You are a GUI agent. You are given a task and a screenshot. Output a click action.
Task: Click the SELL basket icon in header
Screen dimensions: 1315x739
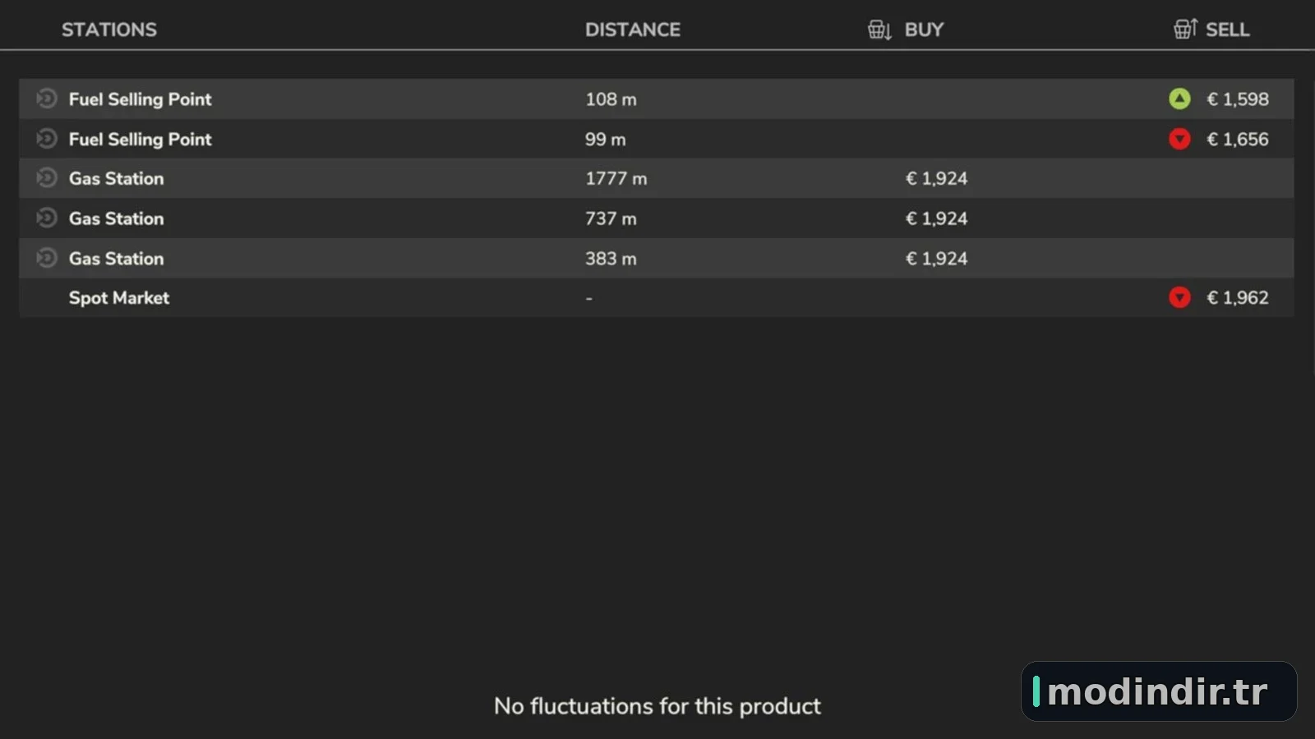pos(1185,29)
